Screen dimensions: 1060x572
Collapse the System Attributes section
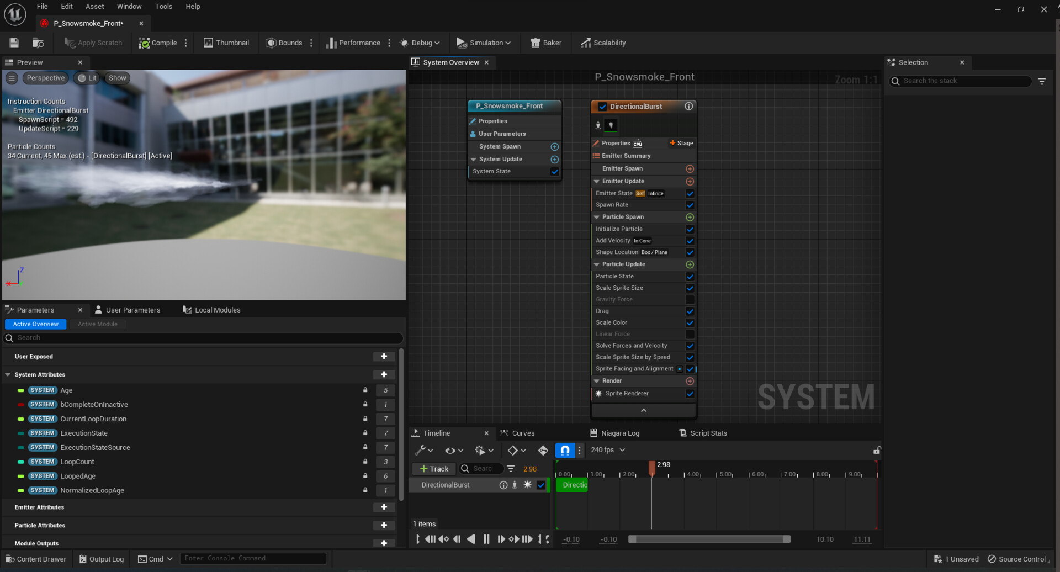coord(8,375)
